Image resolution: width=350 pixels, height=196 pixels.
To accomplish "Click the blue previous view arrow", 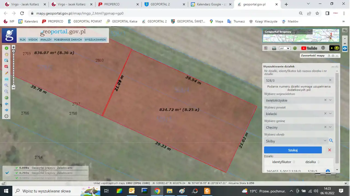I will [x=7, y=104].
